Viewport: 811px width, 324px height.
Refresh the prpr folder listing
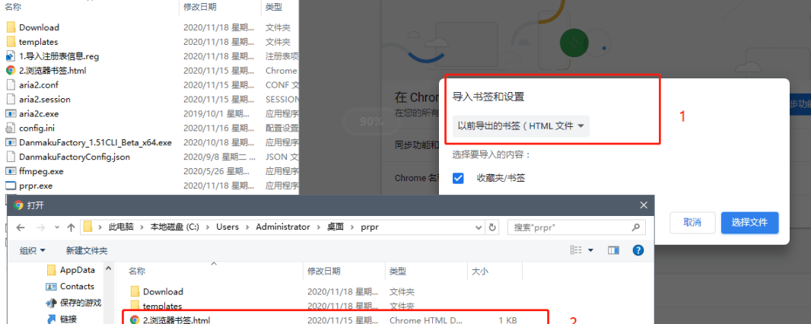coord(493,227)
